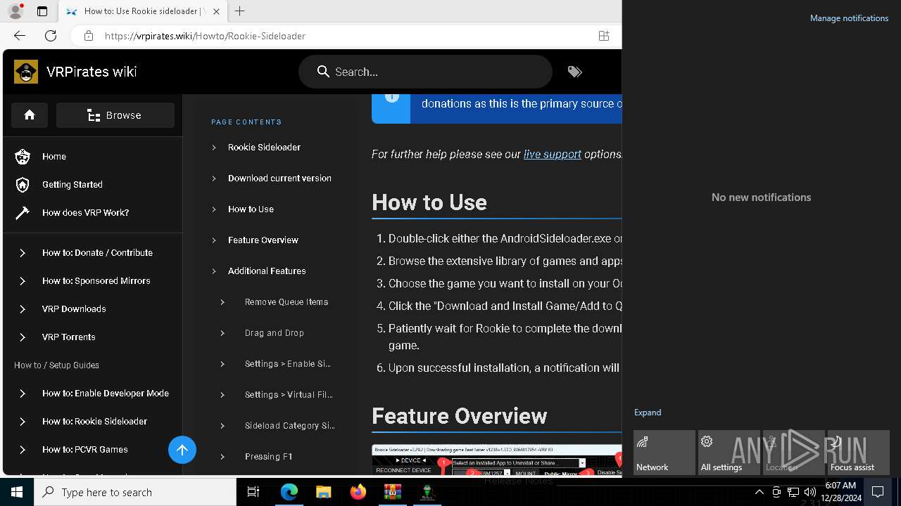Click the site lock info icon

pyautogui.click(x=89, y=36)
